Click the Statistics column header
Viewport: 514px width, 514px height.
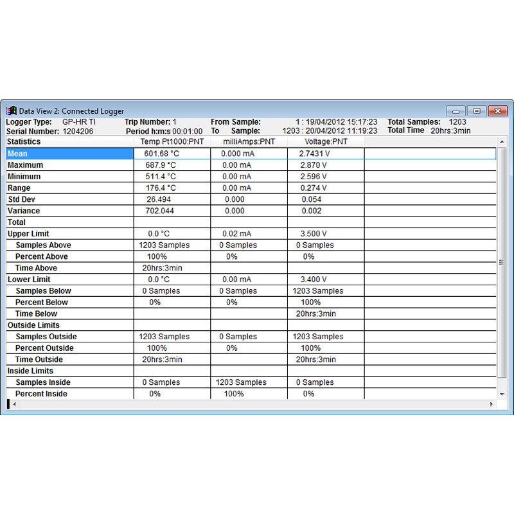click(70, 141)
